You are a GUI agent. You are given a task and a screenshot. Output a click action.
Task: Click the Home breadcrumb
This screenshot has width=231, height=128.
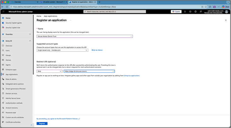click(39, 16)
